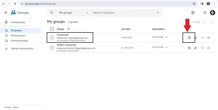The image size is (218, 110).
Task: Click the search magnifier icon
Action: coord(52,13)
